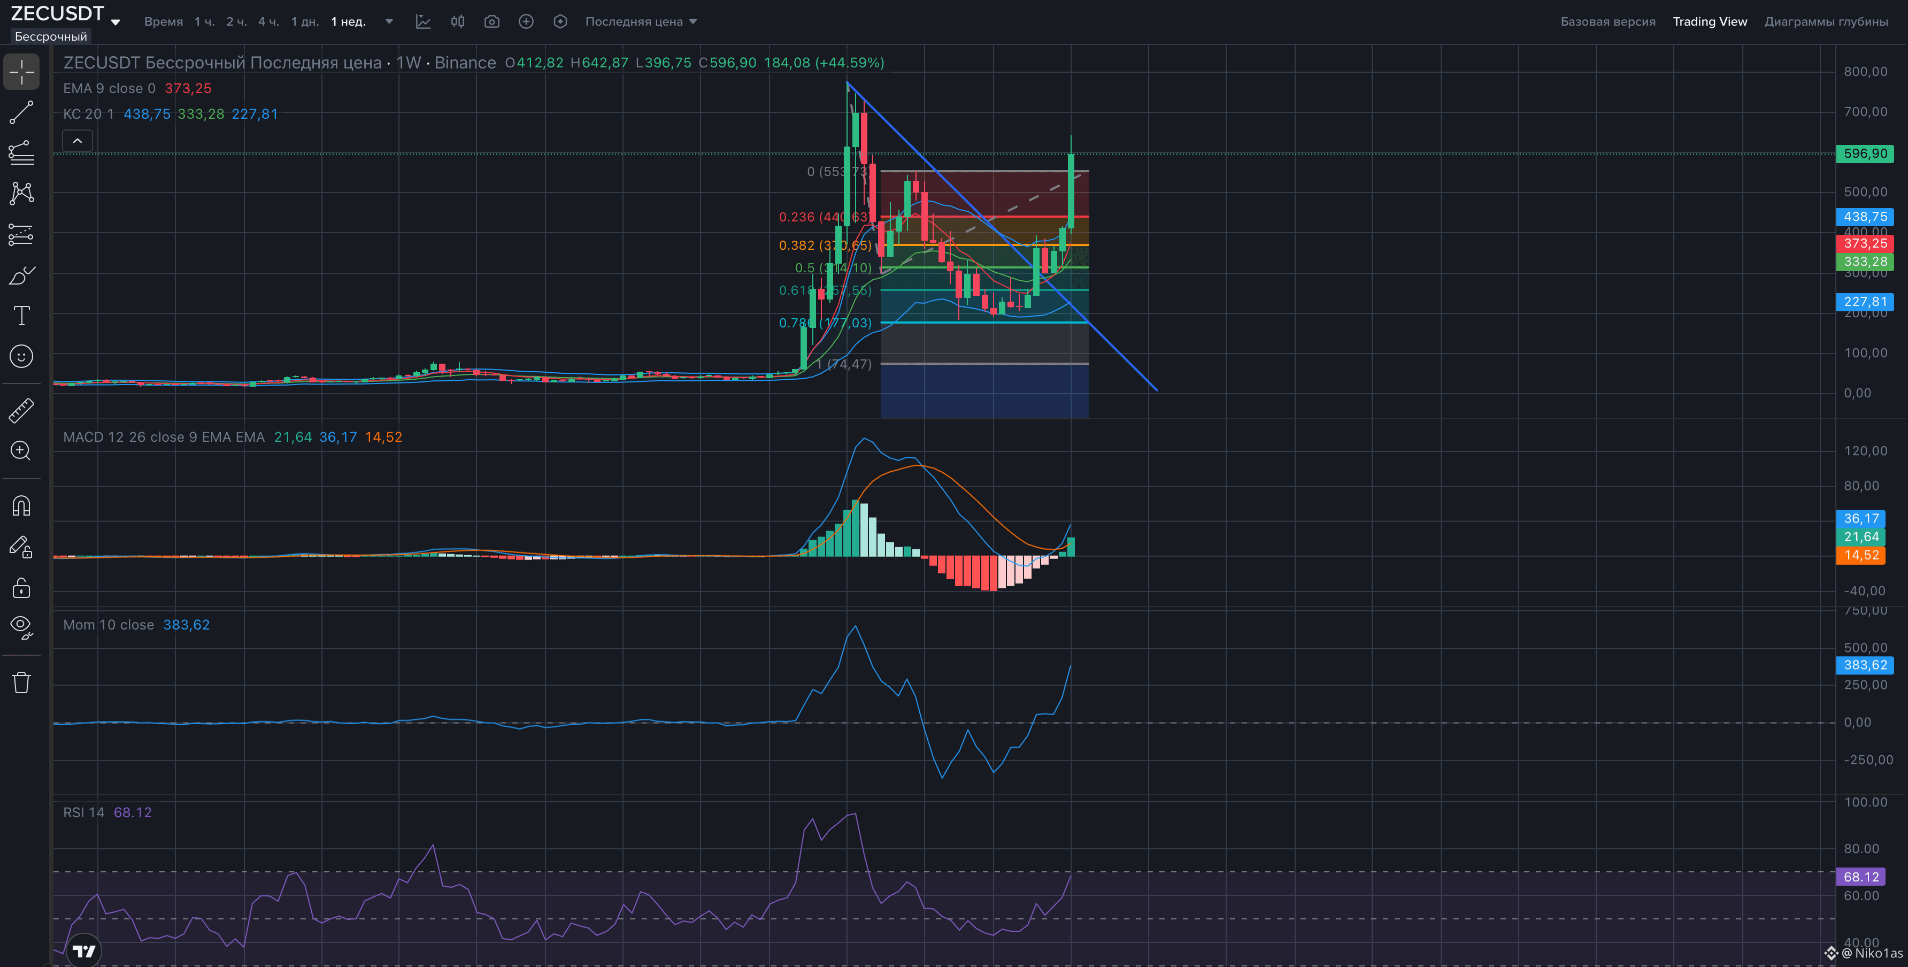This screenshot has height=967, width=1908.
Task: Click the RSI 14 indicator label
Action: [84, 812]
